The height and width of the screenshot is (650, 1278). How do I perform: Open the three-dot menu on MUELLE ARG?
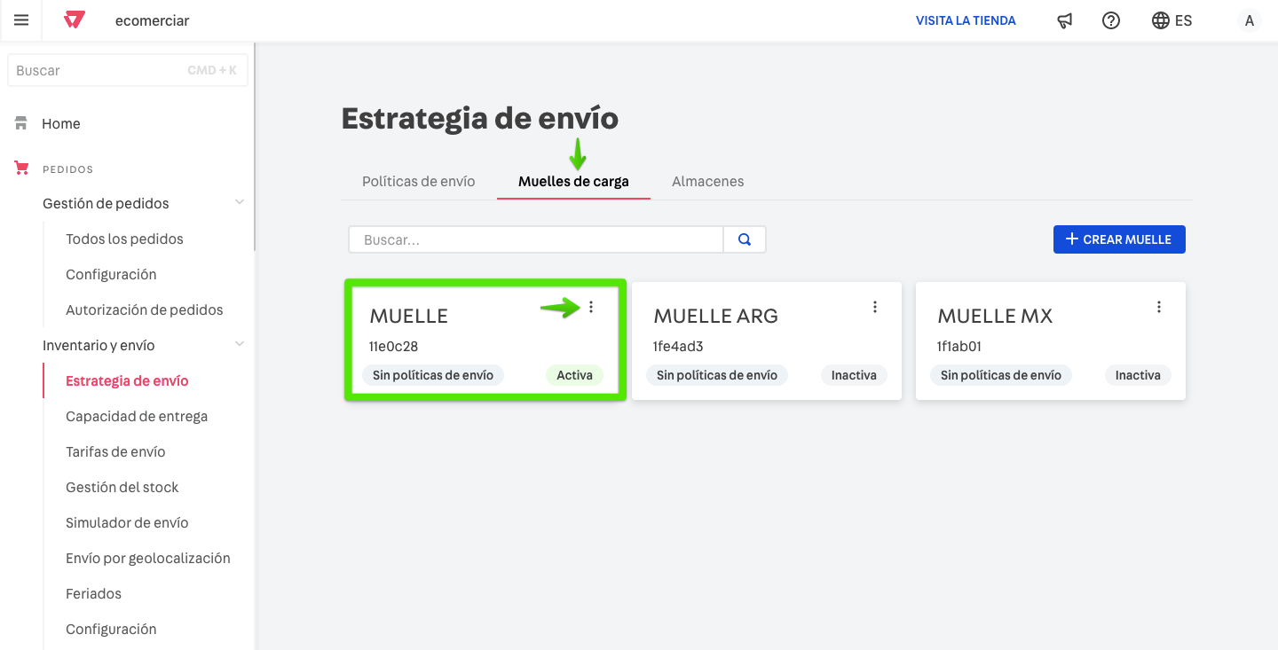[x=875, y=307]
